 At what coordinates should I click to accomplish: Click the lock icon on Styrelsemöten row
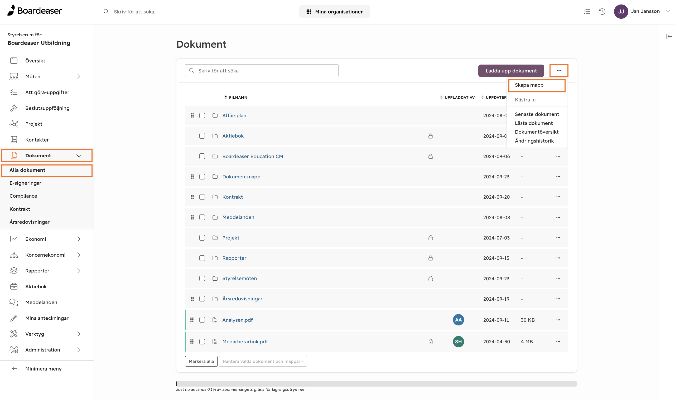point(431,279)
